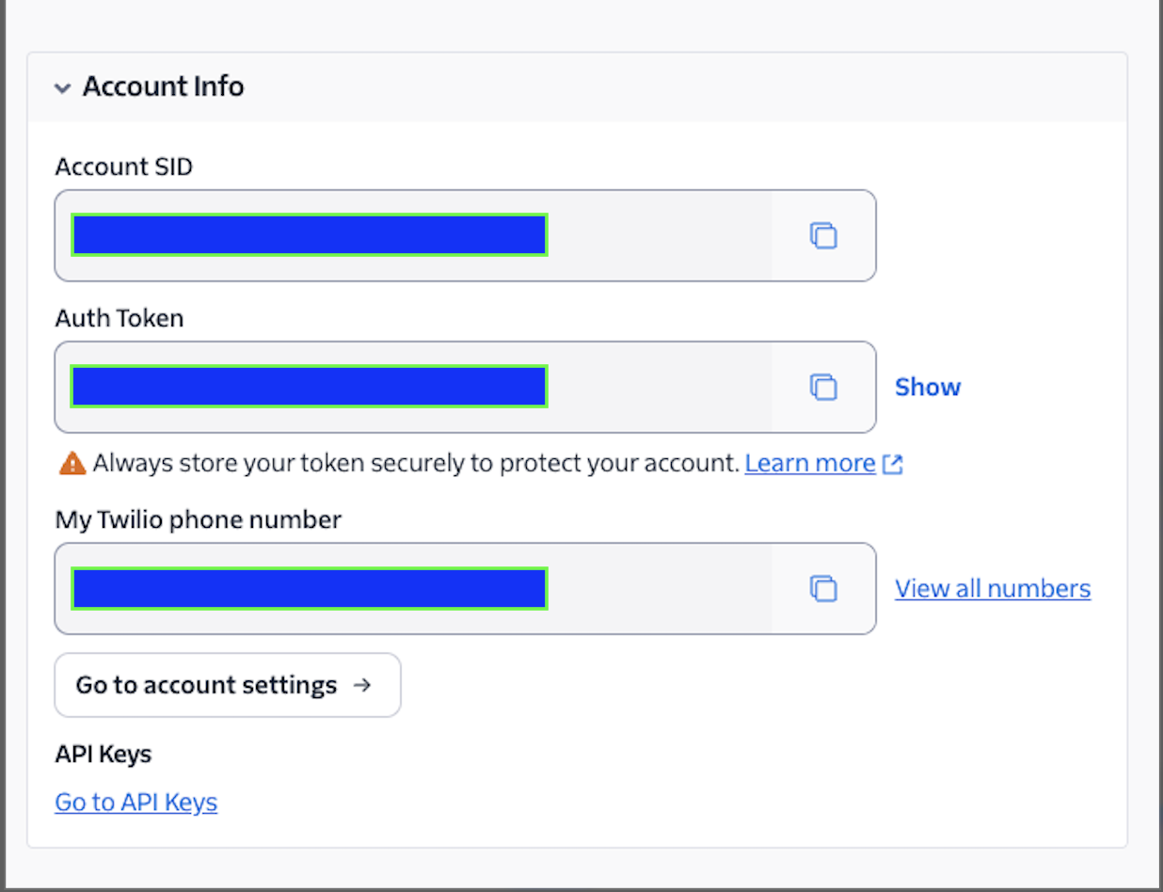Screen dimensions: 1163x892
Task: Click the arrow inside the account settings button
Action: click(x=361, y=685)
